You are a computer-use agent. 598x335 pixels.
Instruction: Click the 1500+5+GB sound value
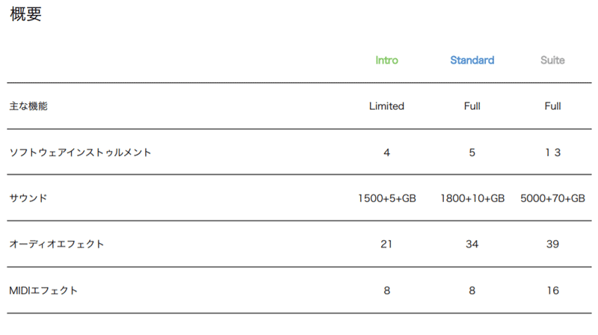click(386, 198)
